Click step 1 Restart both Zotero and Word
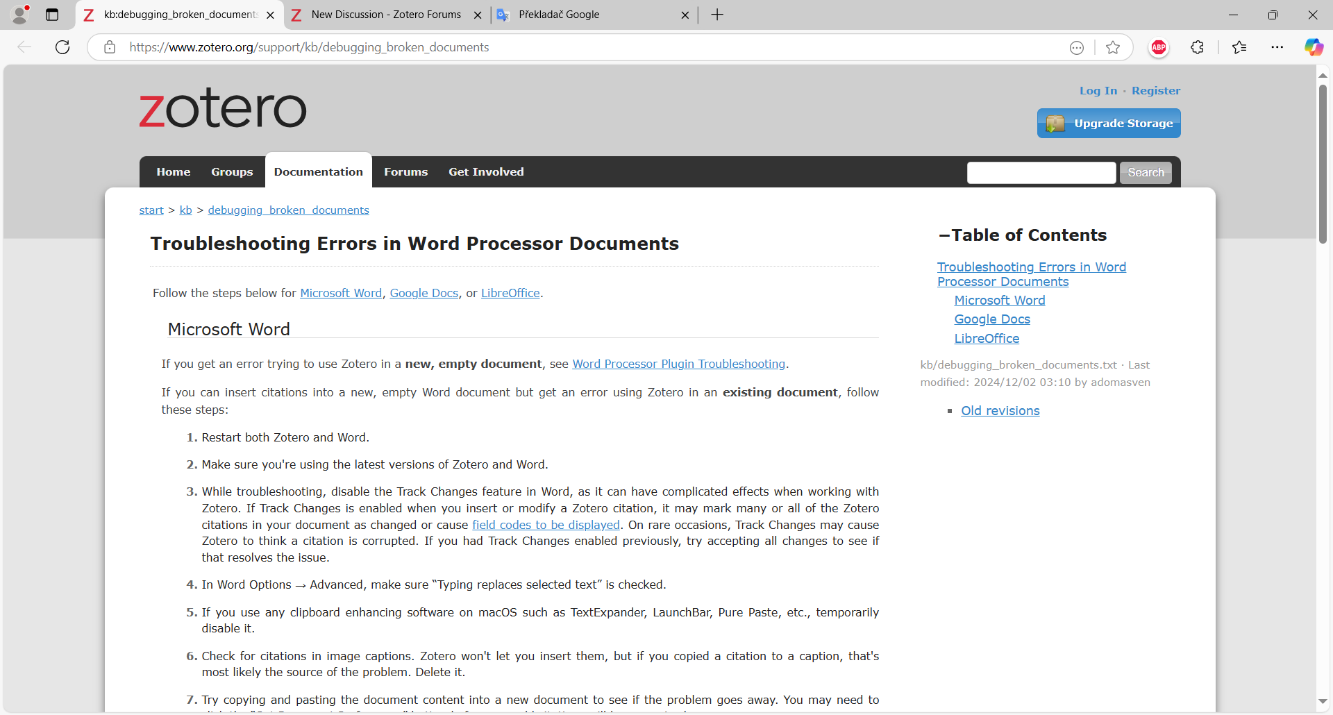 pyautogui.click(x=285, y=437)
